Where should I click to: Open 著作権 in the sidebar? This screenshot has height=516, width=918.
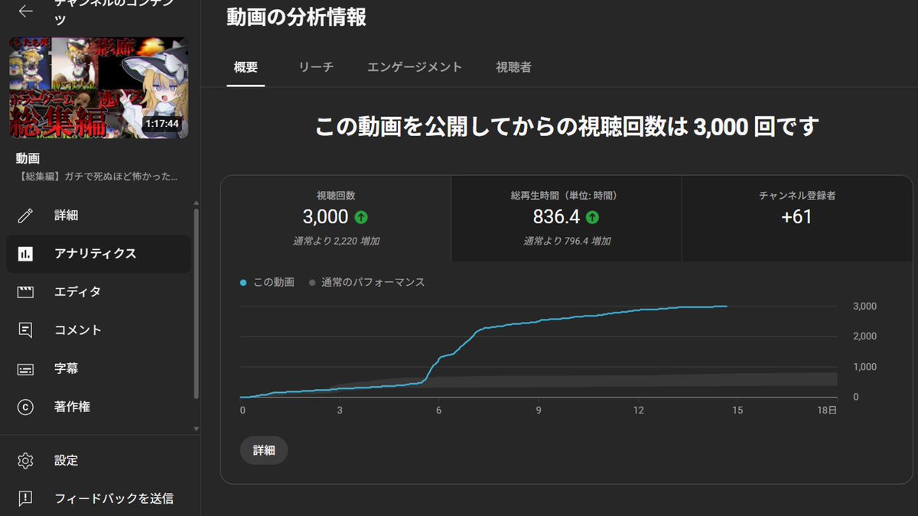pyautogui.click(x=99, y=407)
